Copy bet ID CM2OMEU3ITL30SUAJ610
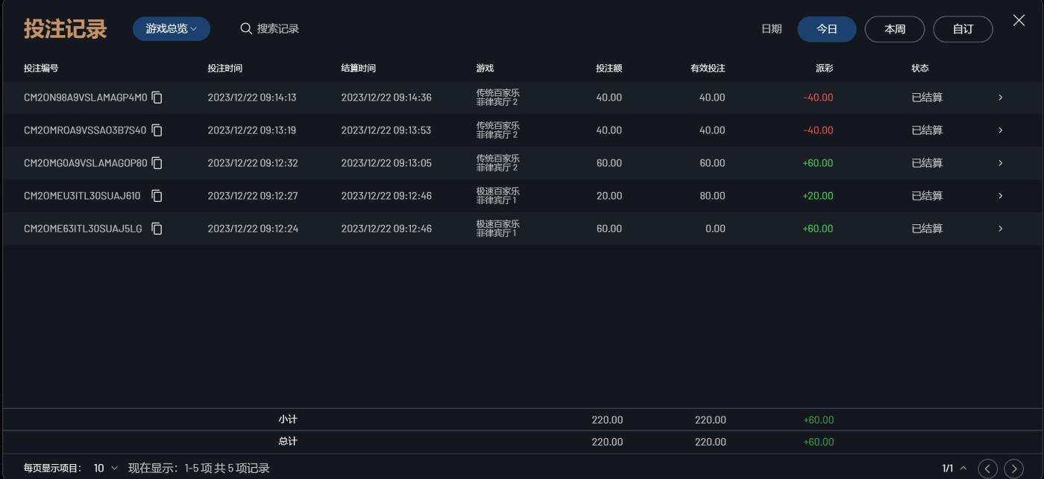Screen dimensions: 1044x479 pos(157,196)
